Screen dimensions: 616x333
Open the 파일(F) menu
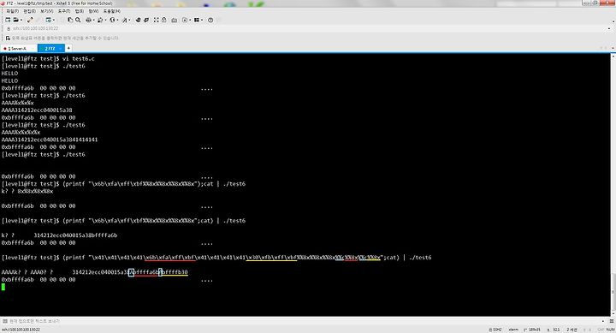pyautogui.click(x=12, y=11)
